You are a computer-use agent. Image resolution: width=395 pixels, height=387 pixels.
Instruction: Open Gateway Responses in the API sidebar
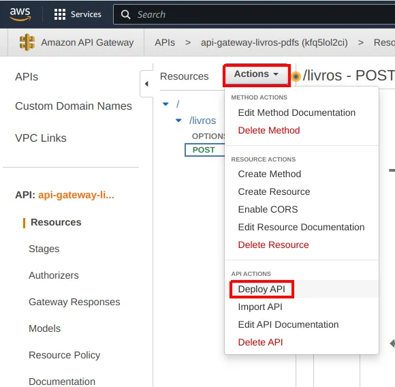click(x=74, y=302)
